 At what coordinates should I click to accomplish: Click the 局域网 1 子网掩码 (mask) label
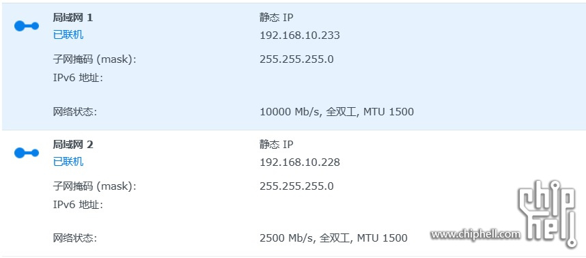pyautogui.click(x=94, y=59)
